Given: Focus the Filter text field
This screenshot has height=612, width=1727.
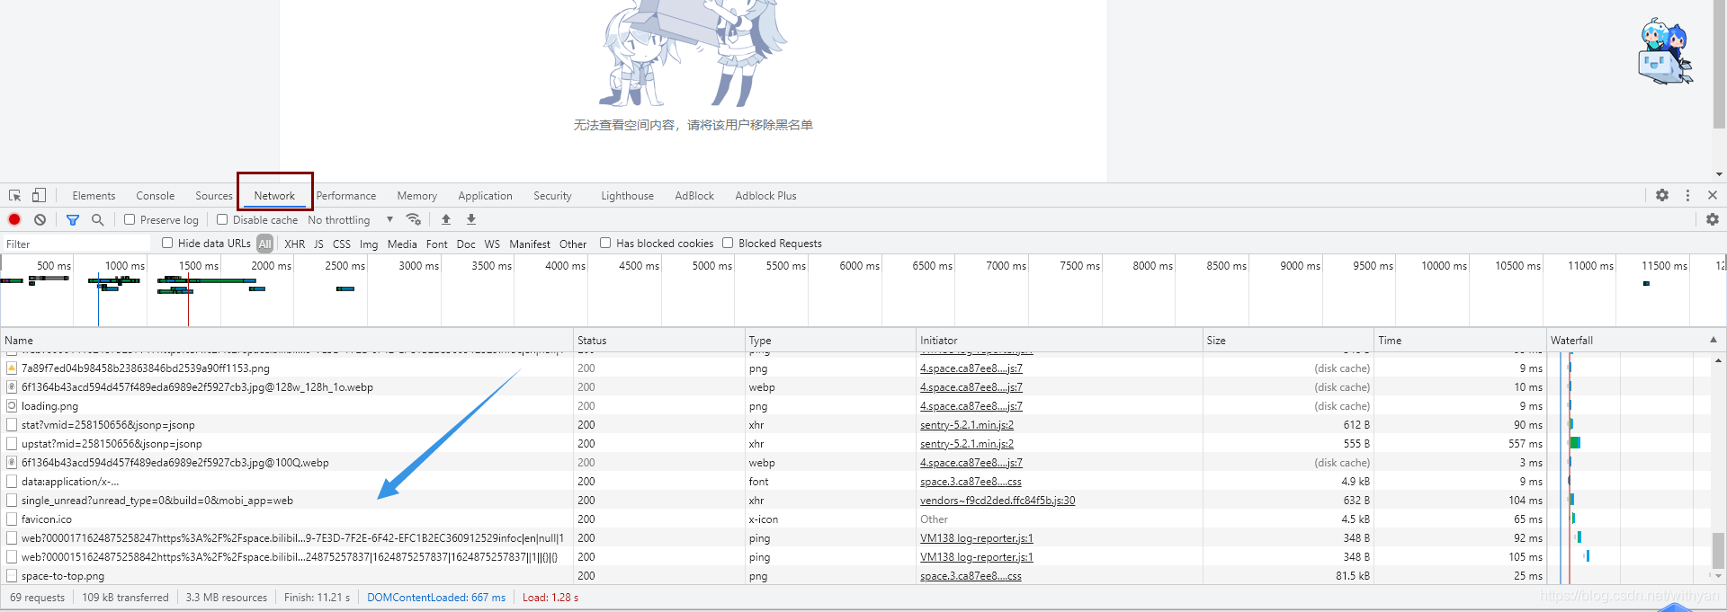Looking at the screenshot, I should click(76, 244).
